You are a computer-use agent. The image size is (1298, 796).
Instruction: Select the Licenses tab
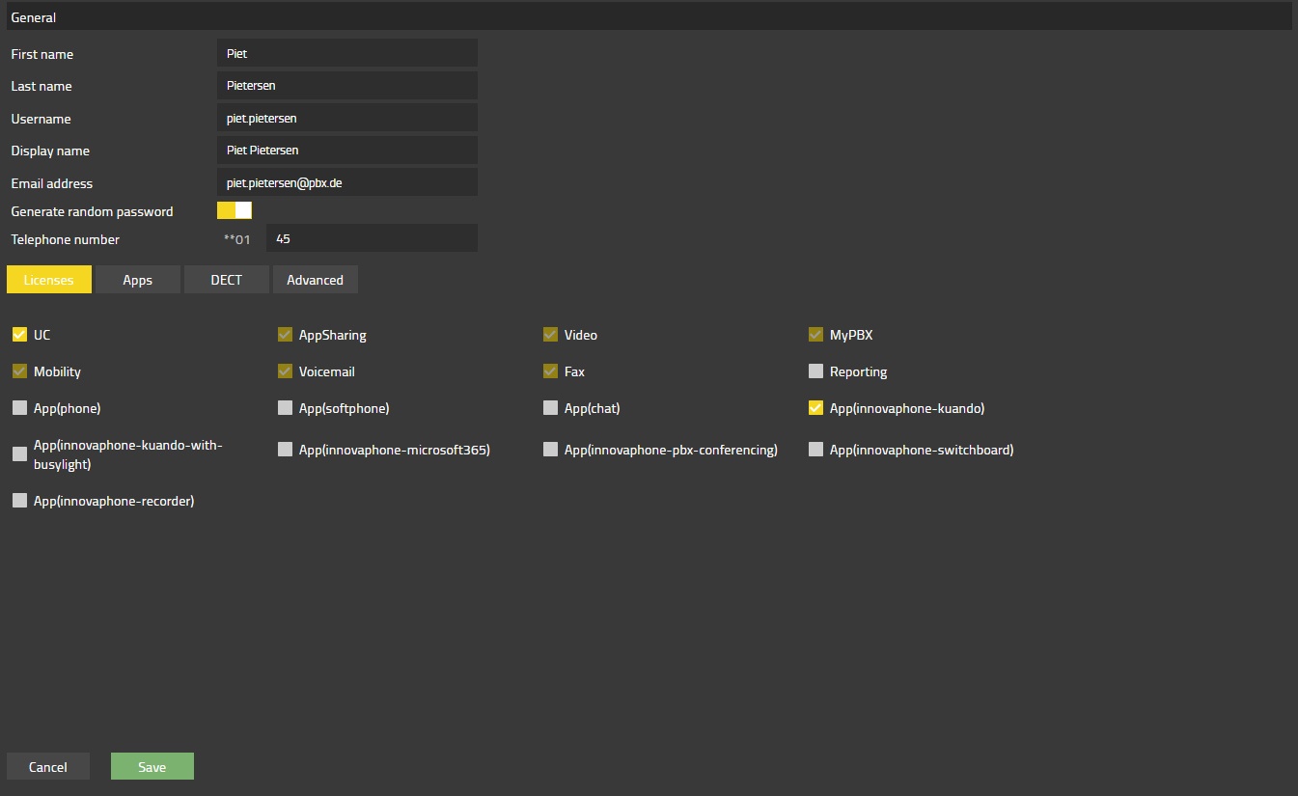[49, 280]
